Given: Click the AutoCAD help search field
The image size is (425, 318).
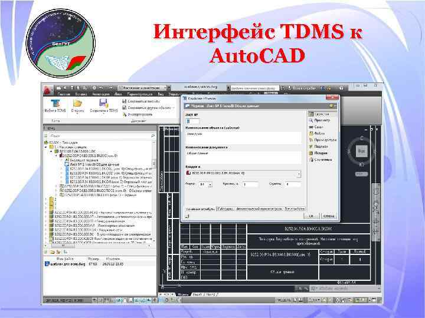Looking at the screenshot, I should 254,88.
